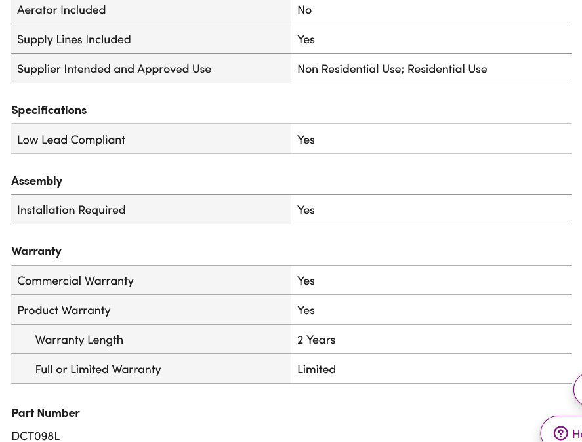Click the Aerator Included row label
The height and width of the screenshot is (442, 582).
(x=62, y=10)
